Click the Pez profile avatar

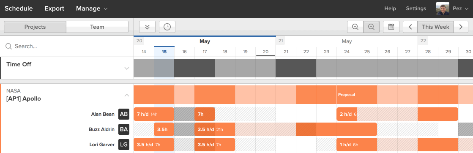coord(443,9)
